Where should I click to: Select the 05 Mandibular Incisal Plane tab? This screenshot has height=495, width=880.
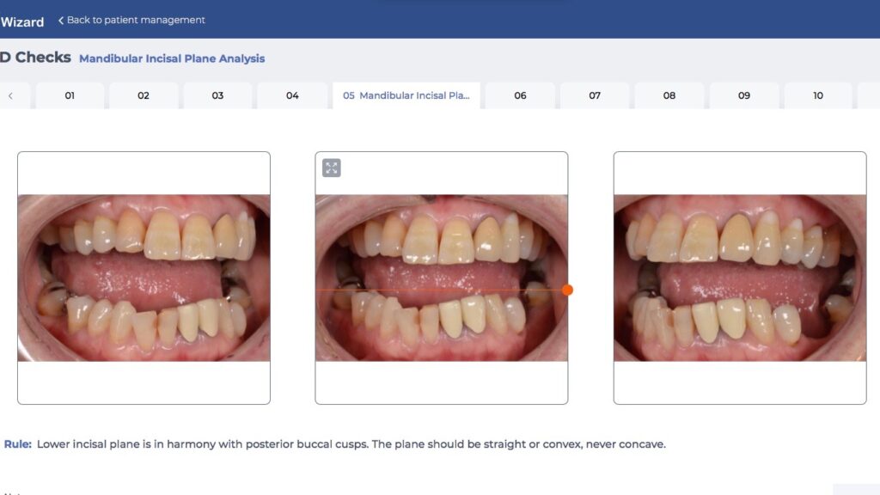pos(406,95)
